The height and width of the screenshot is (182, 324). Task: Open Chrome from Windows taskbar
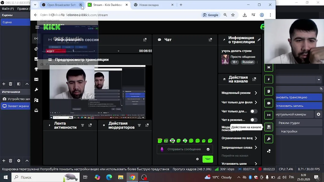132,177
